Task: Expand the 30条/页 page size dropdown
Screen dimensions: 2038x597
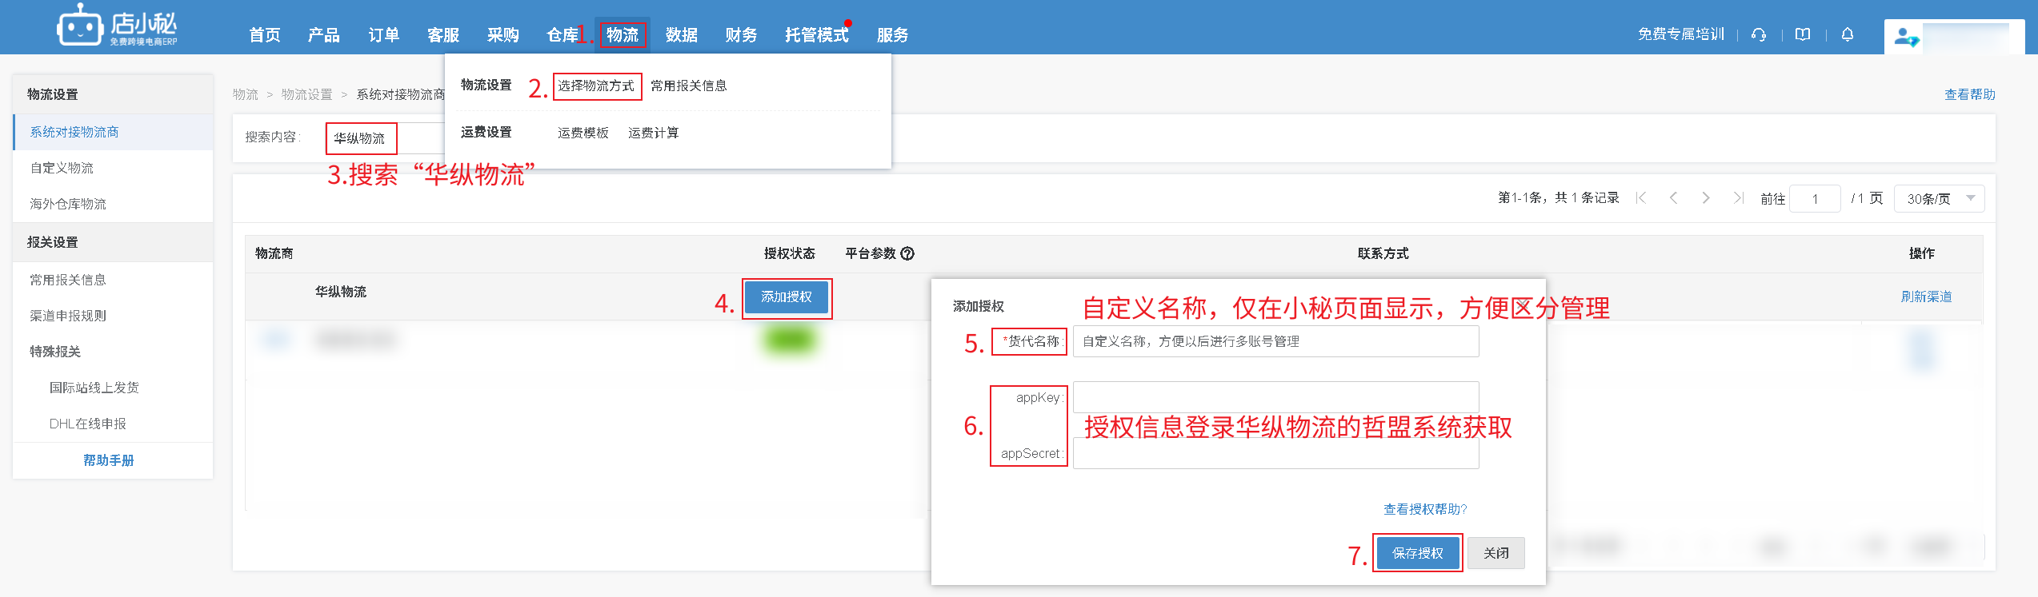Action: [1938, 198]
